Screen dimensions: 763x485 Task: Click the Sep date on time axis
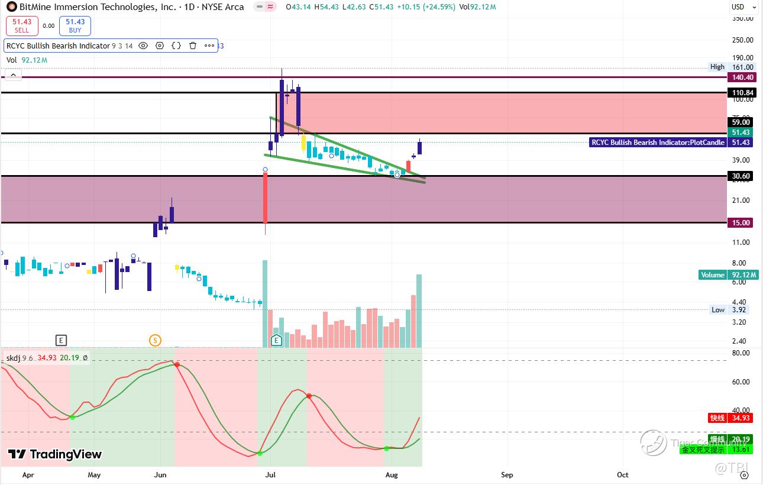pyautogui.click(x=507, y=474)
